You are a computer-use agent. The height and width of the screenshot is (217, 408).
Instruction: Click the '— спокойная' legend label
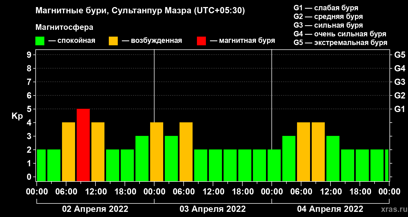(x=72, y=41)
